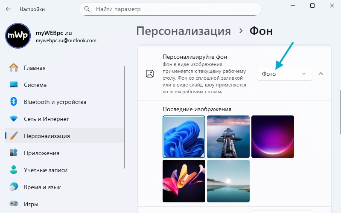
Task: Select the calm lake sunrise wallpaper
Action: click(x=228, y=181)
